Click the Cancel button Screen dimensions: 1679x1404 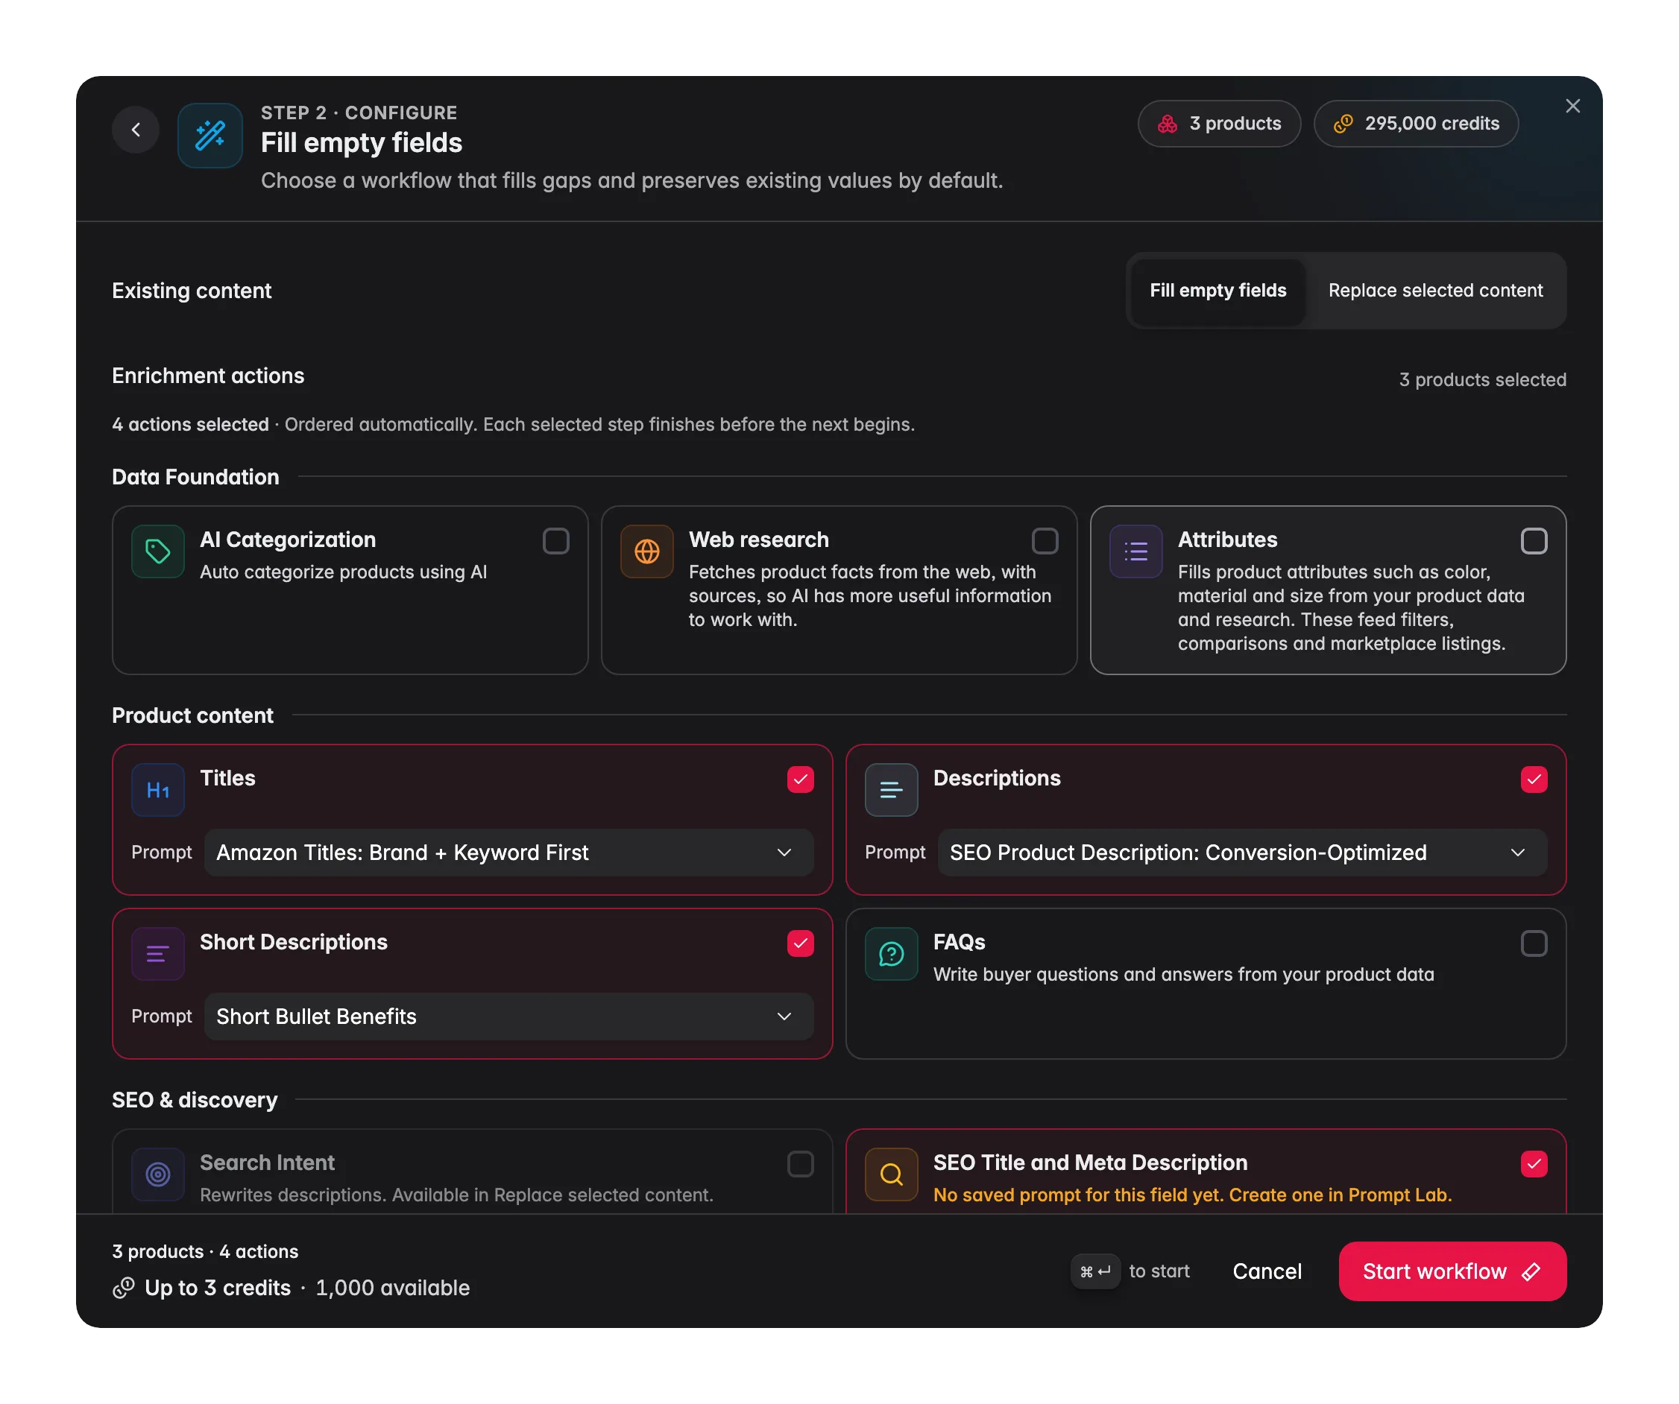pos(1267,1271)
